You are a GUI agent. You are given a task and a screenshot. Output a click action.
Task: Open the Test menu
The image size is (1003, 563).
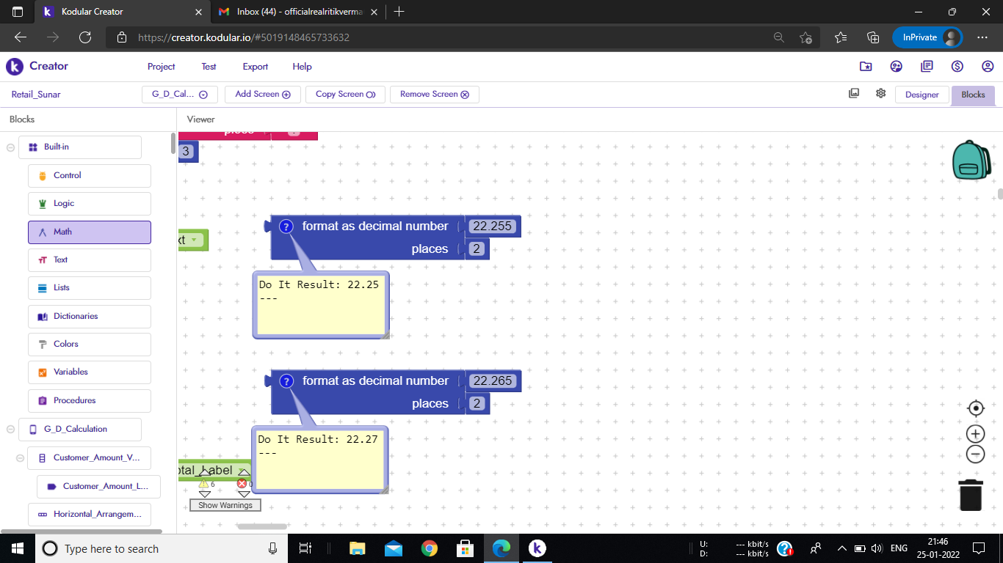pyautogui.click(x=209, y=66)
